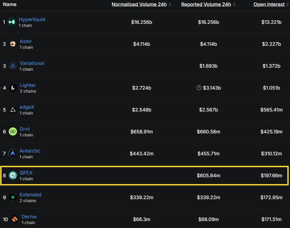Select QFEX reported volume $605.84m
This screenshot has height=228, width=290.
(209, 175)
